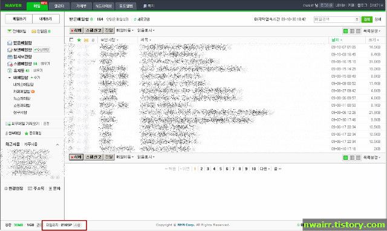Click the green star column header icon
Viewport: 387px width, 231px height.
click(x=79, y=40)
